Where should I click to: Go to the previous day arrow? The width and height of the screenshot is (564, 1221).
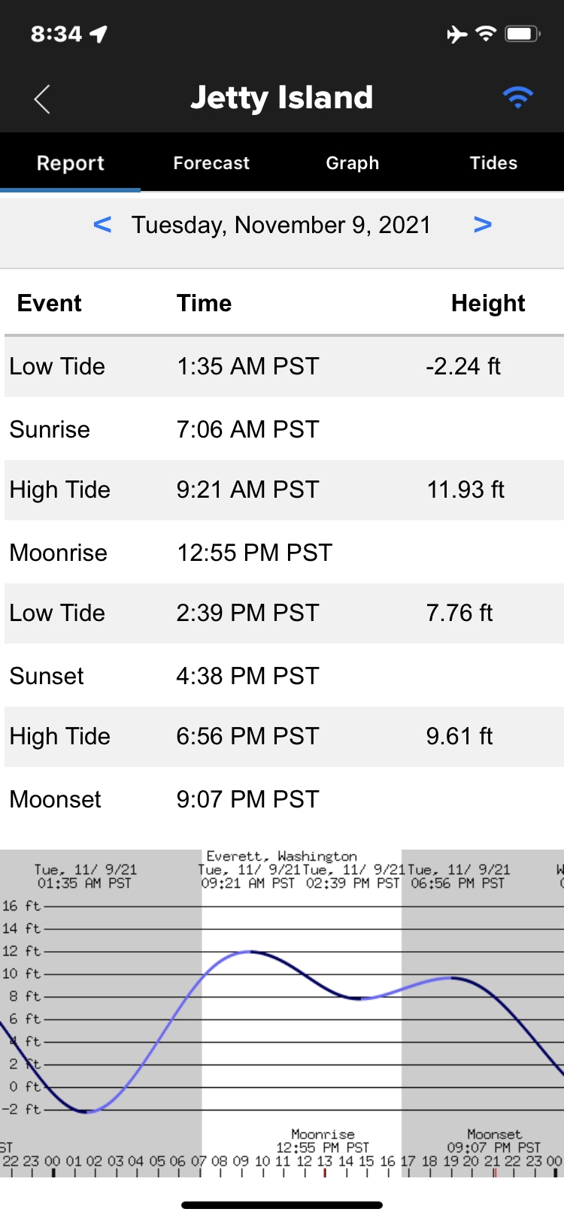click(x=102, y=225)
